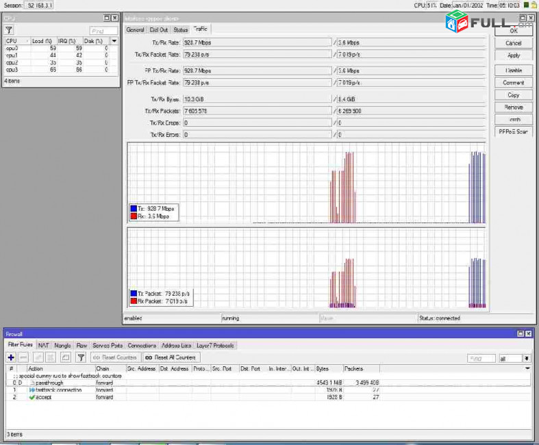The image size is (539, 445).
Task: Switch to the Dial Out tab
Action: point(159,30)
